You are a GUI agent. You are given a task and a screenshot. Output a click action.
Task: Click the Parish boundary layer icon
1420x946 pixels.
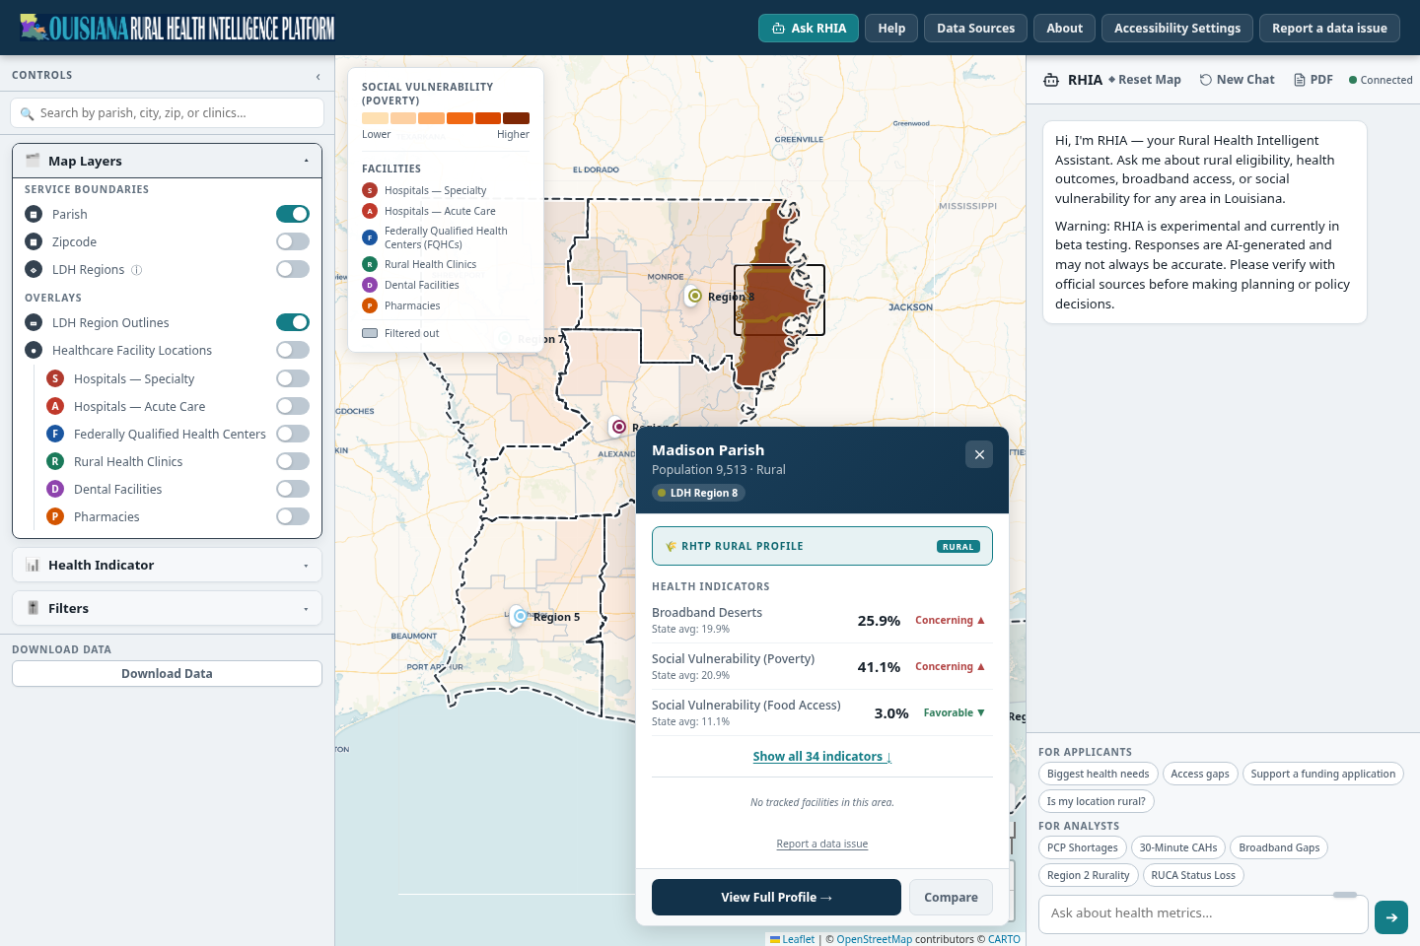click(34, 214)
